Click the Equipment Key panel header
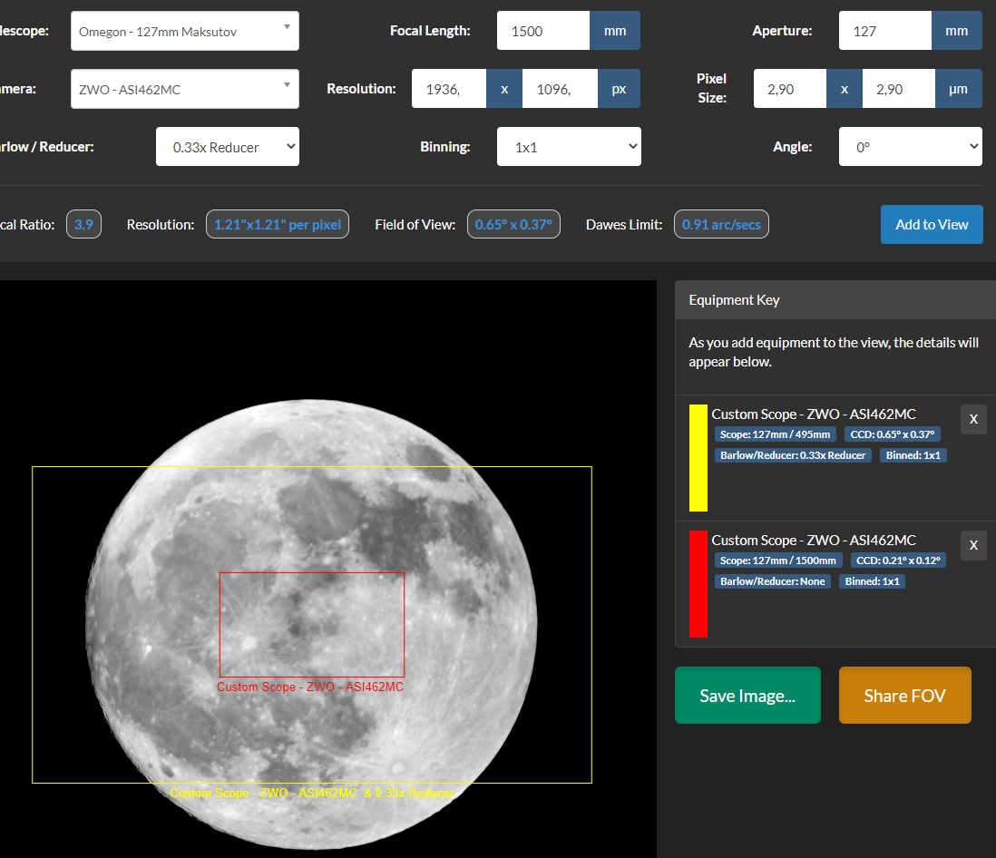The width and height of the screenshot is (996, 858). point(835,300)
